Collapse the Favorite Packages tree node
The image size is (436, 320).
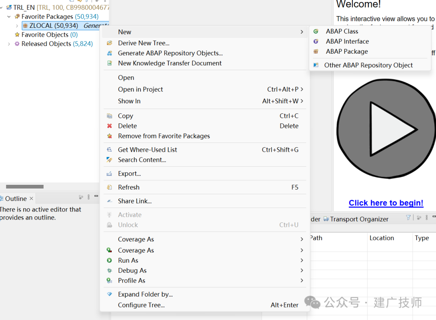9,17
